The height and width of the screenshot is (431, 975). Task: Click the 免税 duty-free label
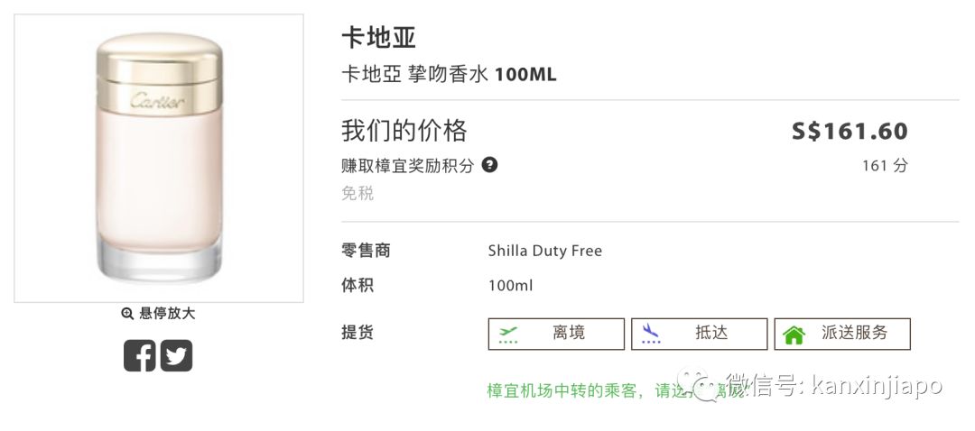pos(357,193)
